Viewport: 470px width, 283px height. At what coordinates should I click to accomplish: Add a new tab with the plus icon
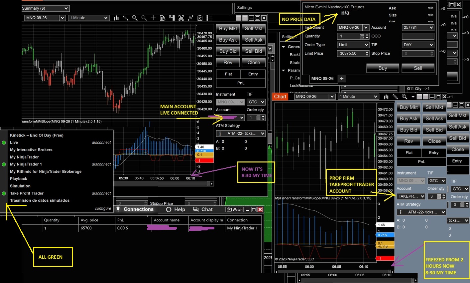(342, 79)
